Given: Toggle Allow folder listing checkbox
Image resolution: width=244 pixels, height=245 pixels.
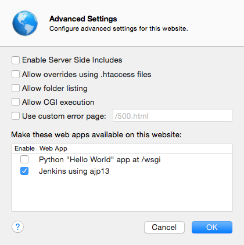Looking at the screenshot, I should pyautogui.click(x=16, y=88).
